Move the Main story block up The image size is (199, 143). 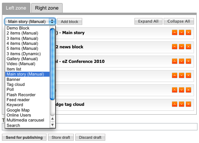click(174, 33)
